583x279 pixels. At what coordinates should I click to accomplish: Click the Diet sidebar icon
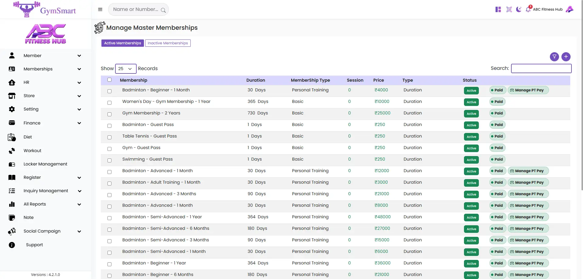pyautogui.click(x=12, y=137)
